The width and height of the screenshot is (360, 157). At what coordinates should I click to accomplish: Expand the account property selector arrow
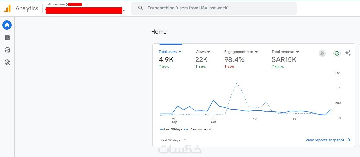124,10
